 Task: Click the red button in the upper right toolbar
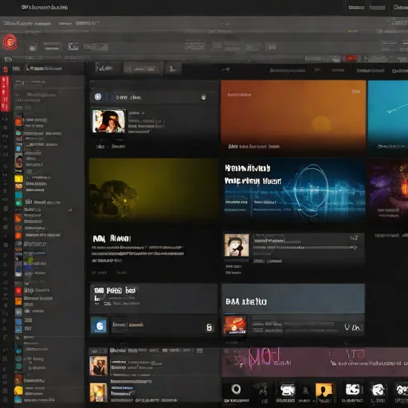[x=351, y=58]
